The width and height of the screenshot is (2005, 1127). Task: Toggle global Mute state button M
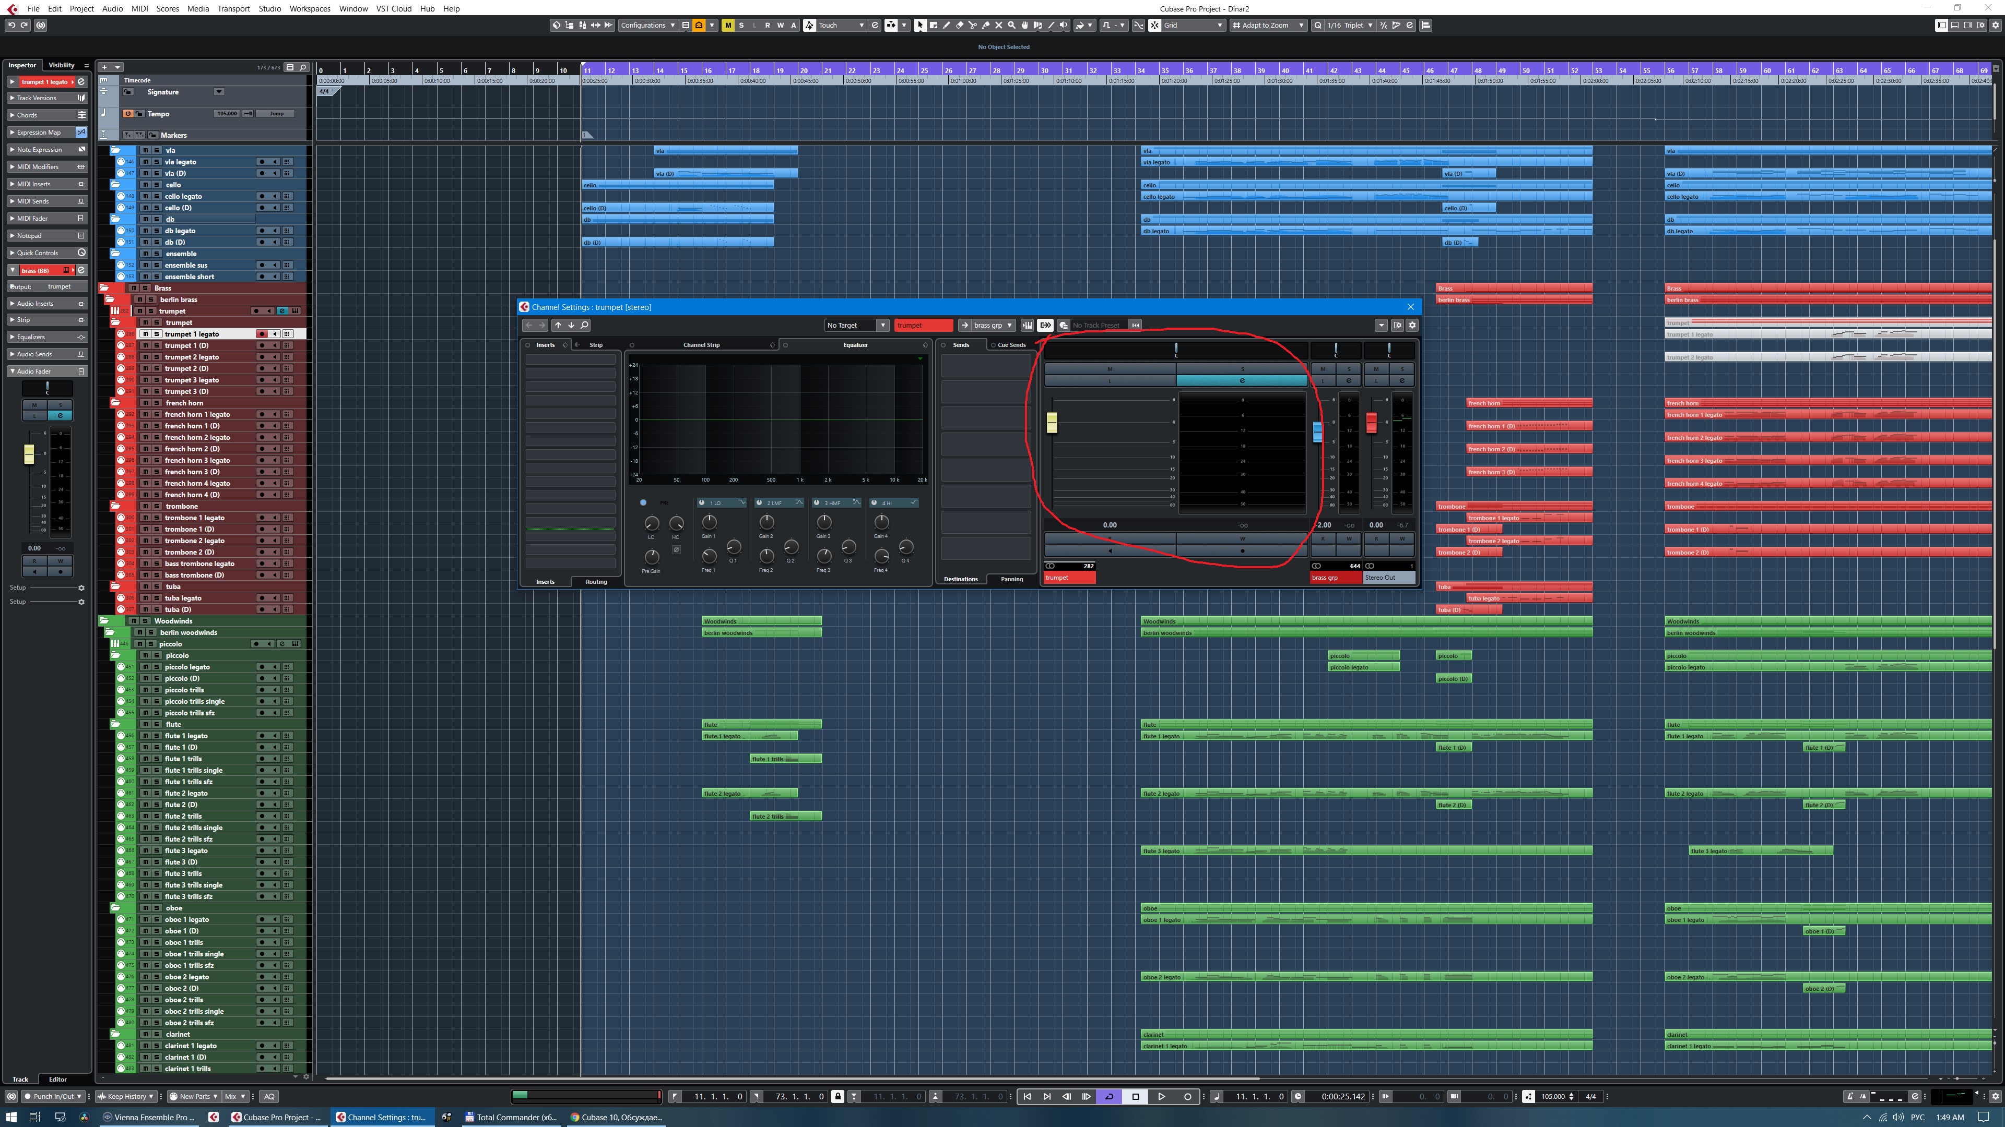pyautogui.click(x=728, y=25)
